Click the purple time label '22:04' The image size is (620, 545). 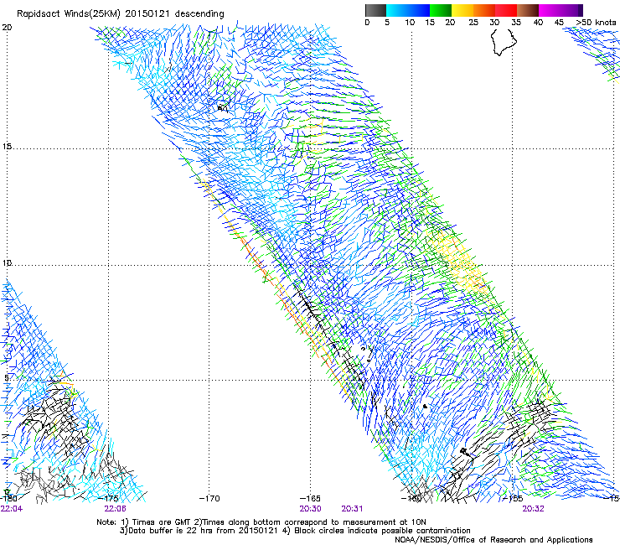tap(12, 509)
